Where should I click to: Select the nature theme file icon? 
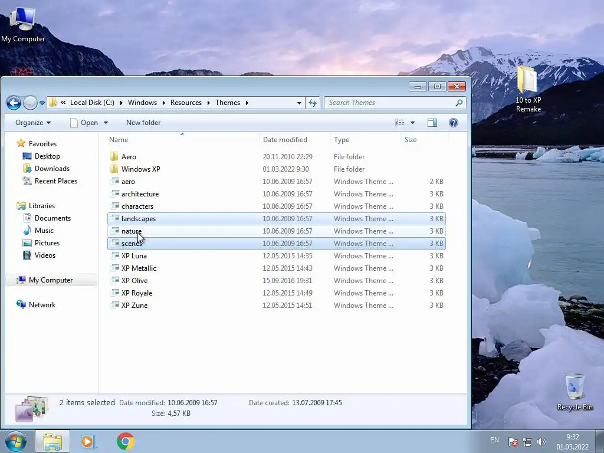point(114,231)
